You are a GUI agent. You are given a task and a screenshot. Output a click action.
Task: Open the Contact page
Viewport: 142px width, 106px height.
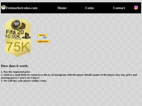119,8
